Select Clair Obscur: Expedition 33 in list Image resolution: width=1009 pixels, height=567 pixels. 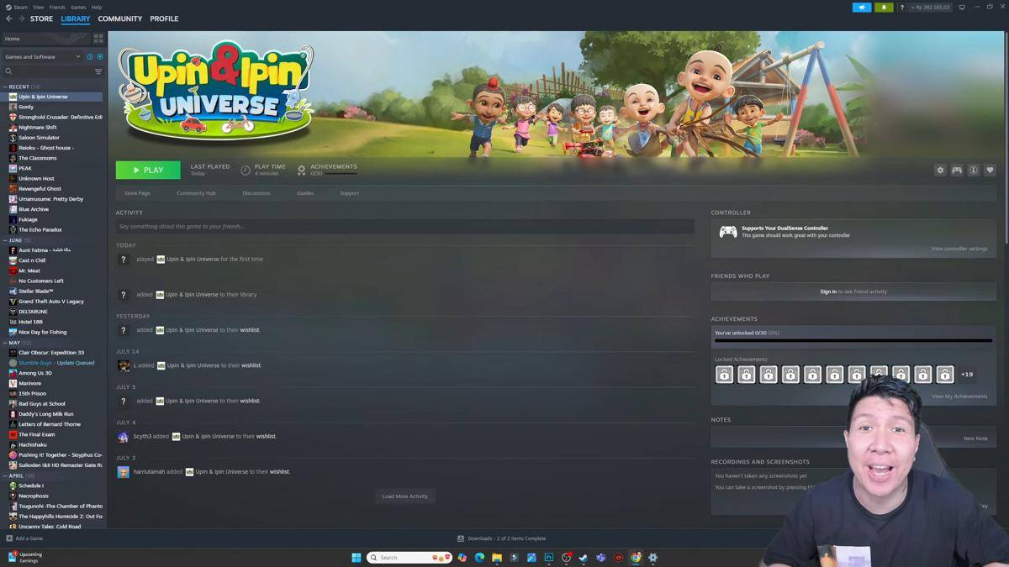[55, 353]
